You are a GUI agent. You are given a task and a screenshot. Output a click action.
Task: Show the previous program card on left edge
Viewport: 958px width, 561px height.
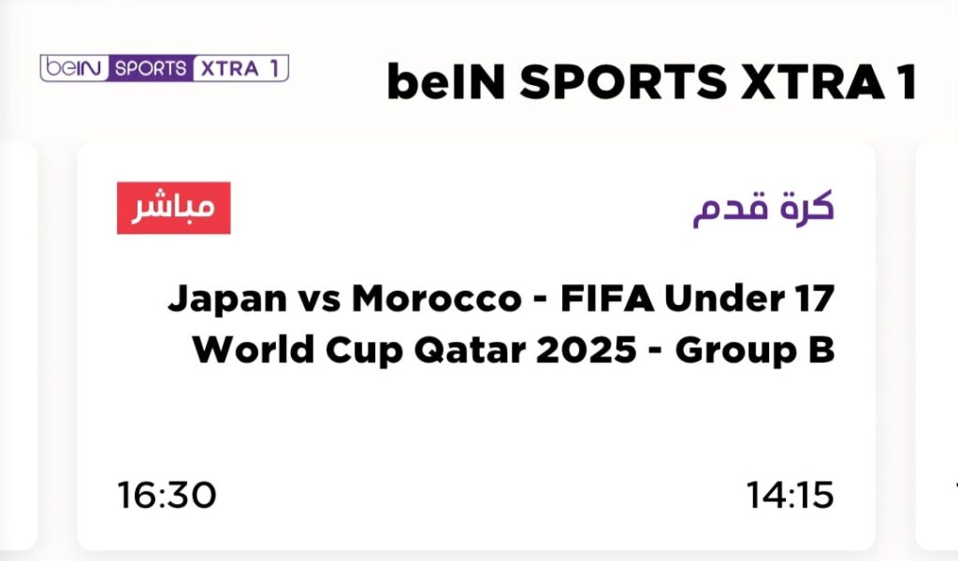18,346
